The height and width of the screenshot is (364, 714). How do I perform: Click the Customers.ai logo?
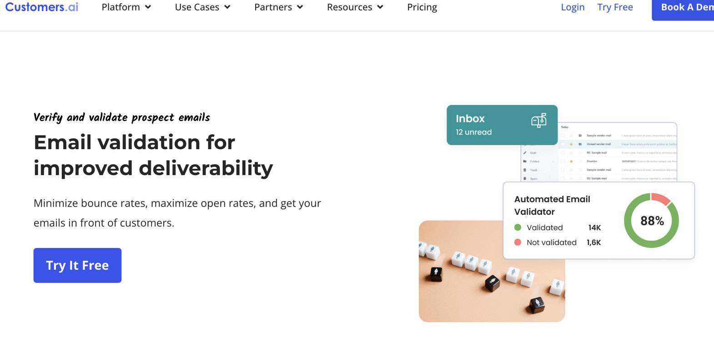pos(41,7)
